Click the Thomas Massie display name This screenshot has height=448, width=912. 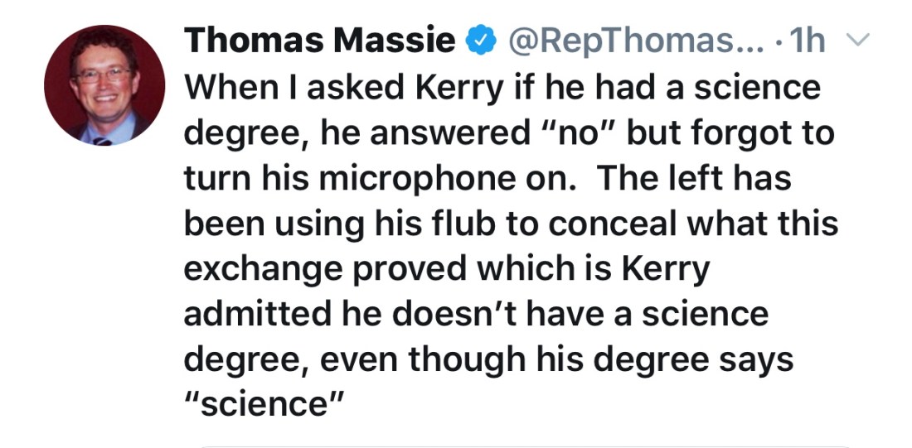(319, 41)
